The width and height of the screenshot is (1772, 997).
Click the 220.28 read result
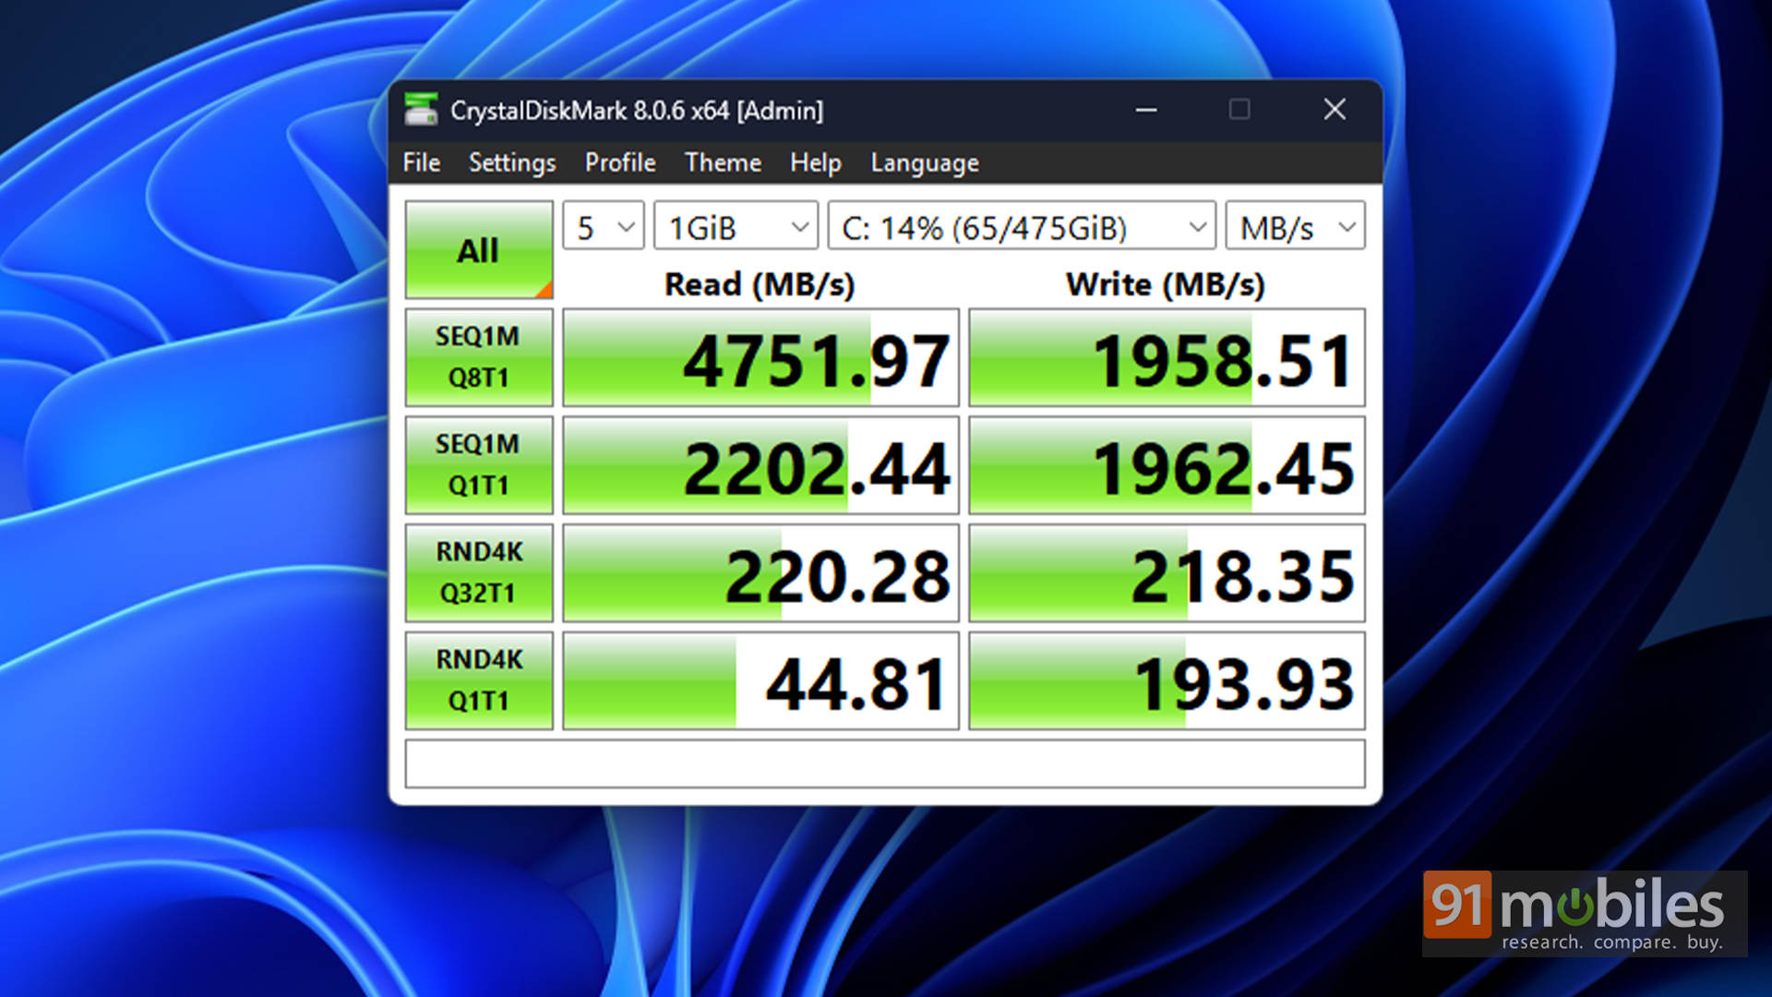761,573
